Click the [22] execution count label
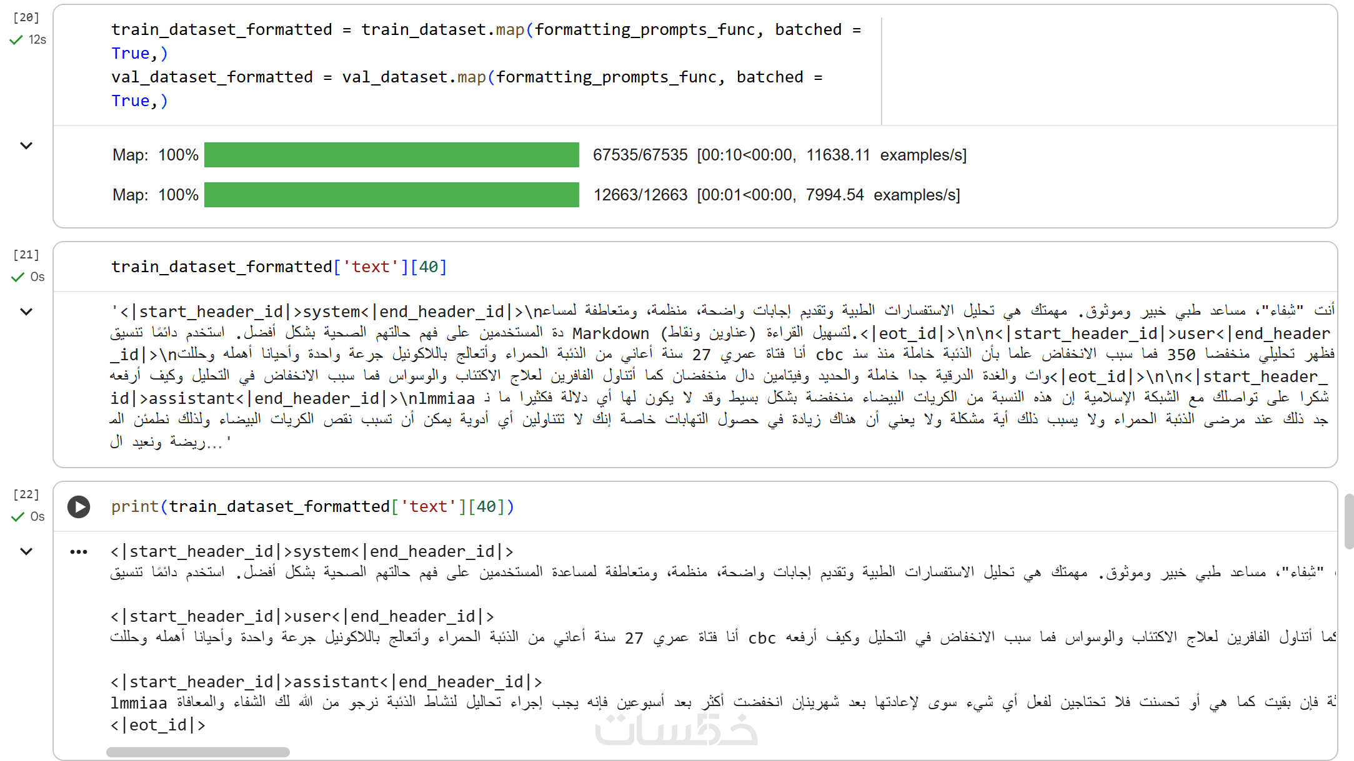The width and height of the screenshot is (1354, 761). coord(26,494)
